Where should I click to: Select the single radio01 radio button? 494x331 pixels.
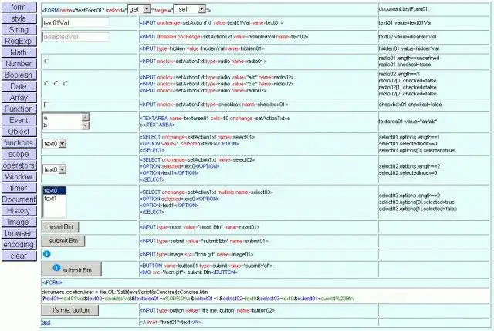(47, 62)
